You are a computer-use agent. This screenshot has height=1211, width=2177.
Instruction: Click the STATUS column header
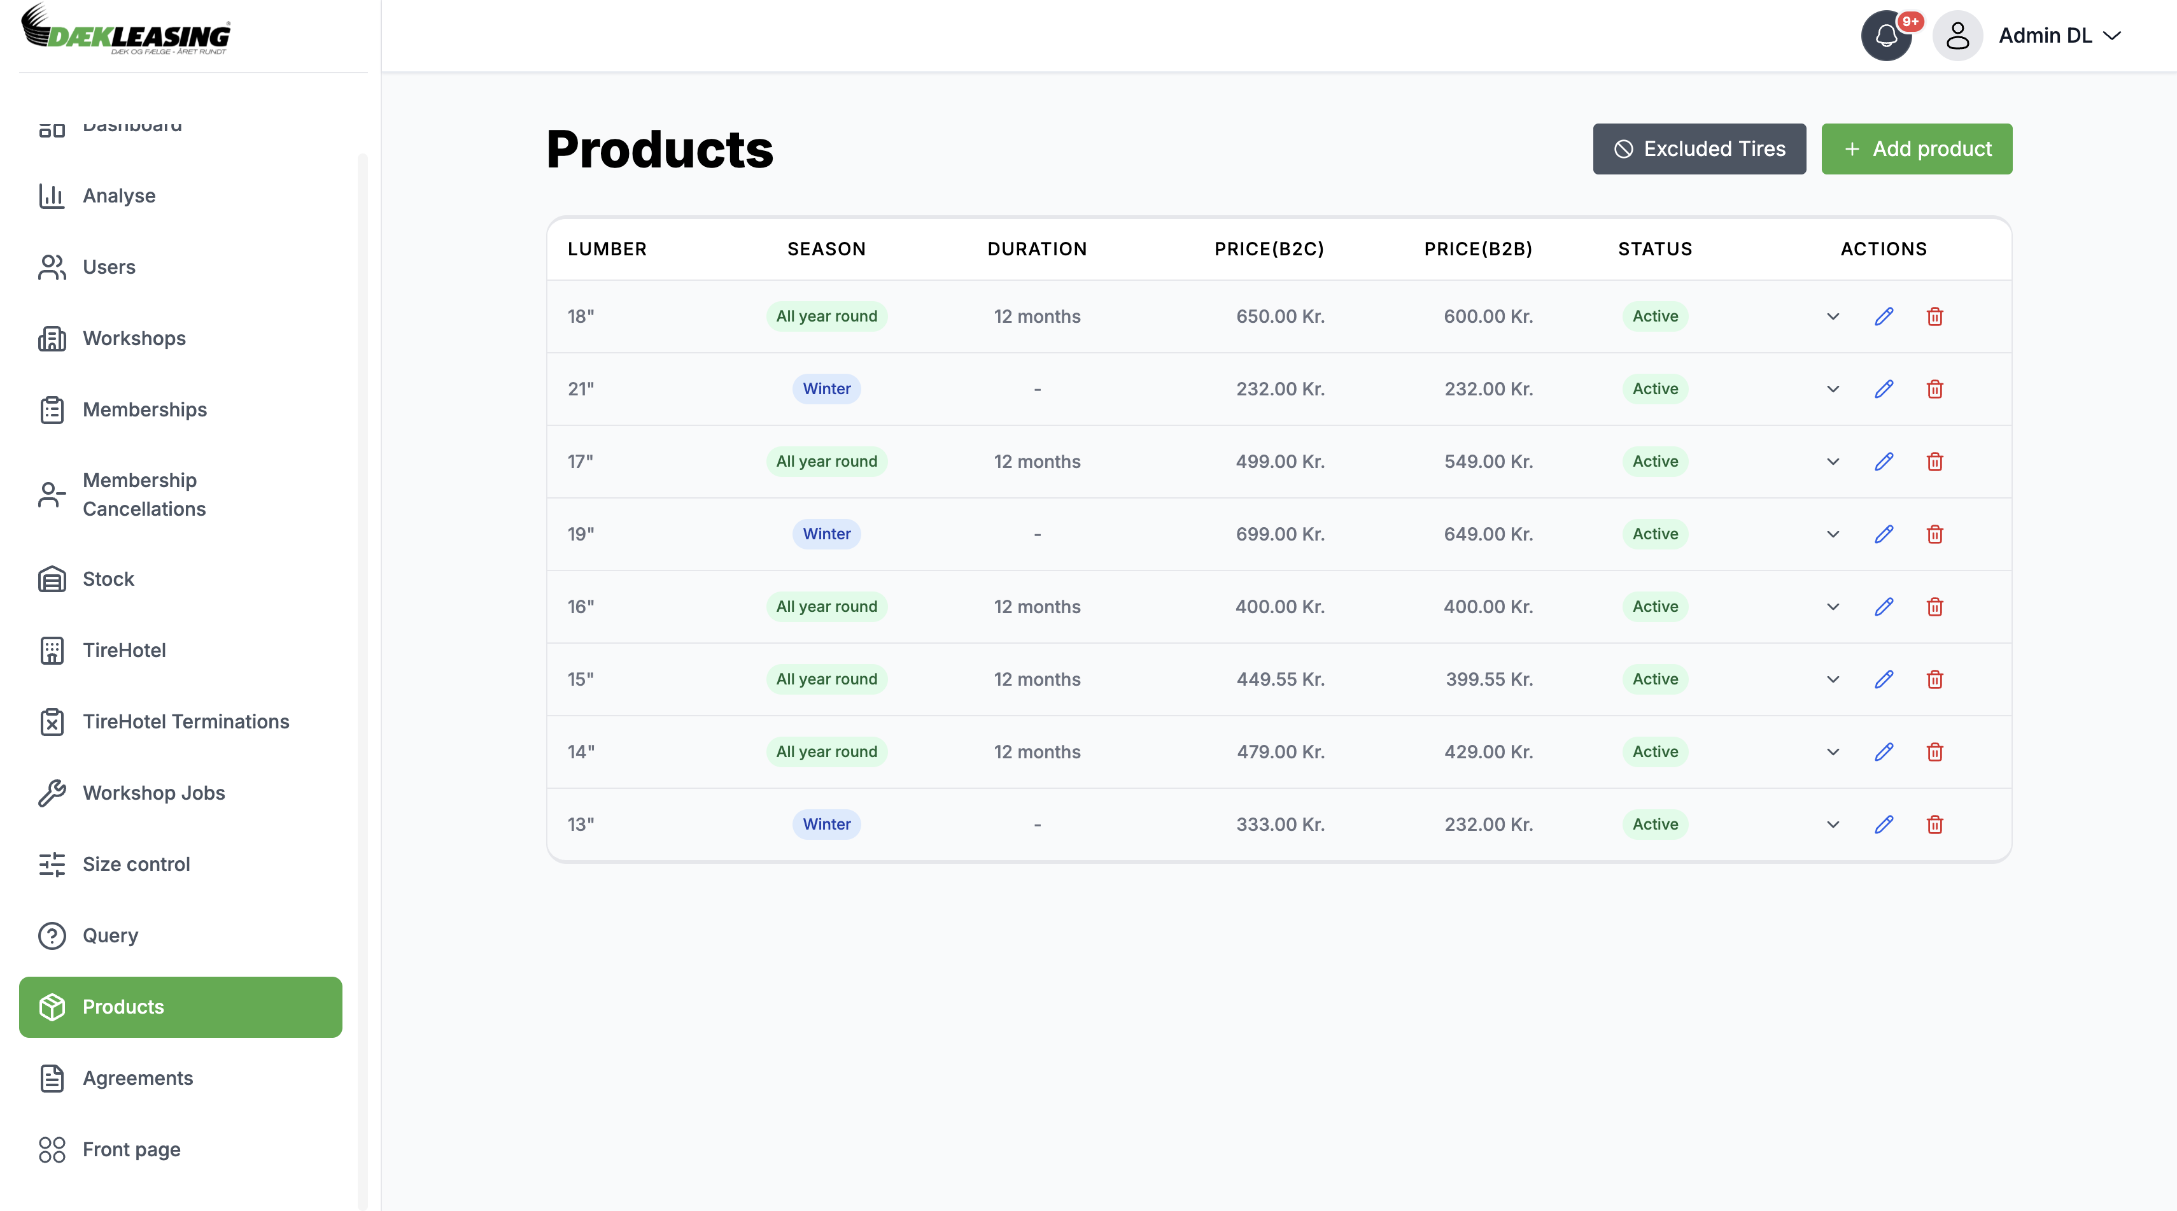tap(1655, 248)
